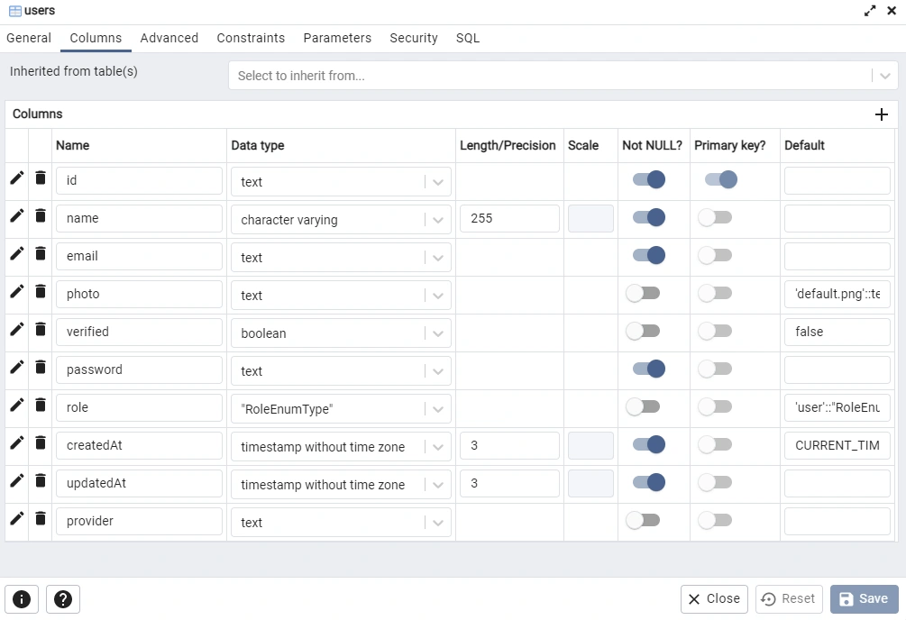Focus Length/Precision field of updatedAt row
Viewport: 906px width, 620px height.
509,483
